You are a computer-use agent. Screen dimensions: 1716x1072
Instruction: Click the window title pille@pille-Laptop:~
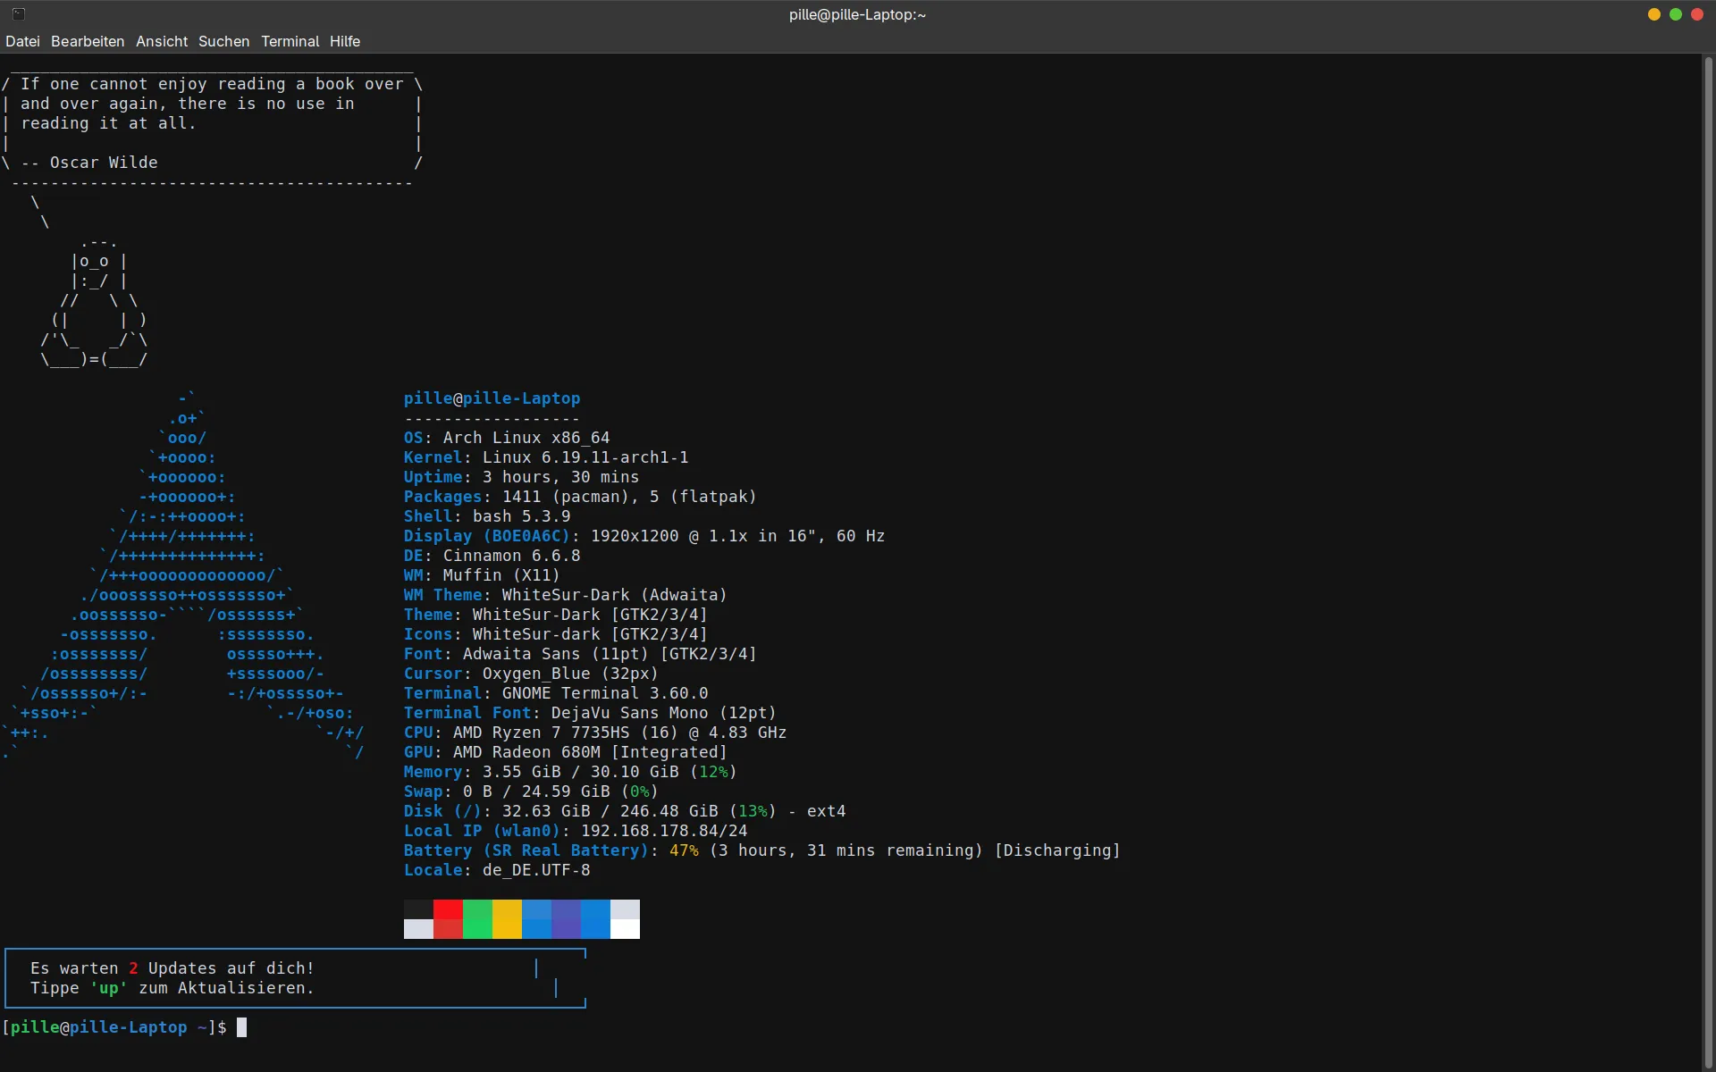point(857,14)
